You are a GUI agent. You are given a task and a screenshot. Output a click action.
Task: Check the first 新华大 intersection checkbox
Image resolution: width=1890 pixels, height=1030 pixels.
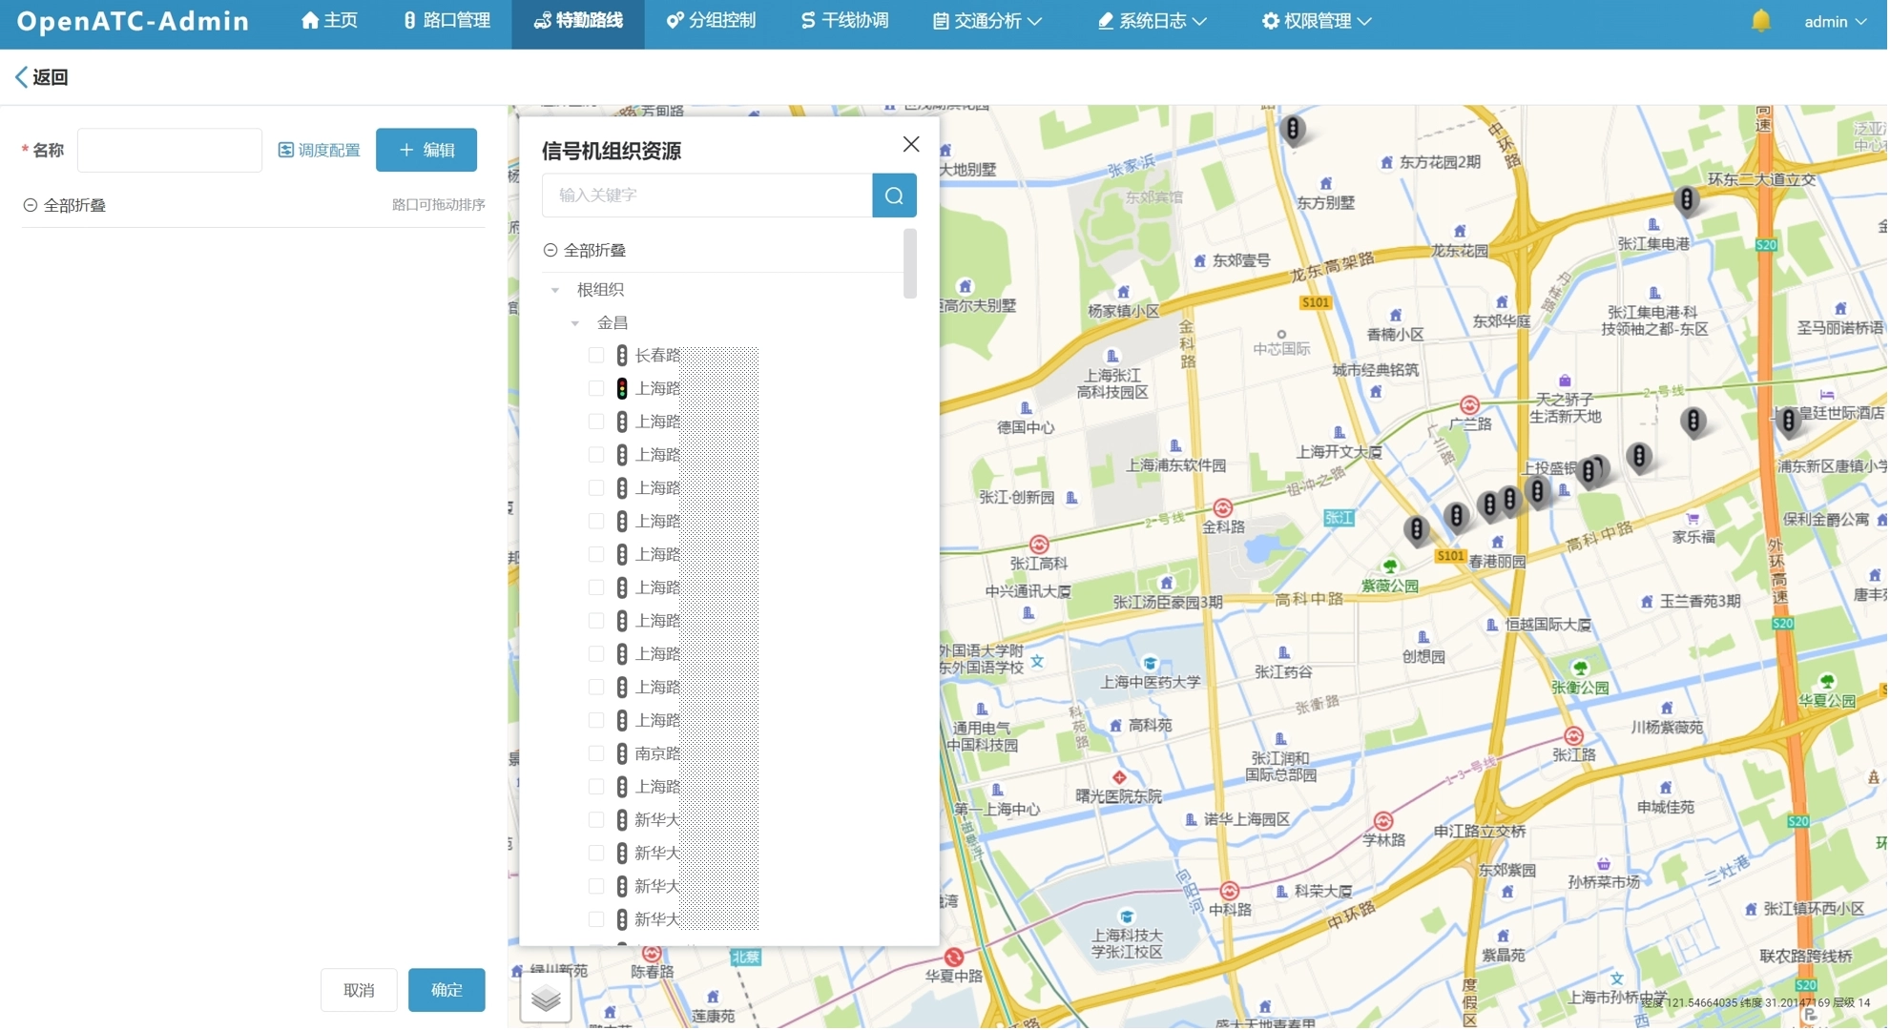click(x=596, y=819)
